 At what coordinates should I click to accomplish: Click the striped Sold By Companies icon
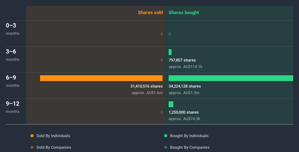point(32,147)
